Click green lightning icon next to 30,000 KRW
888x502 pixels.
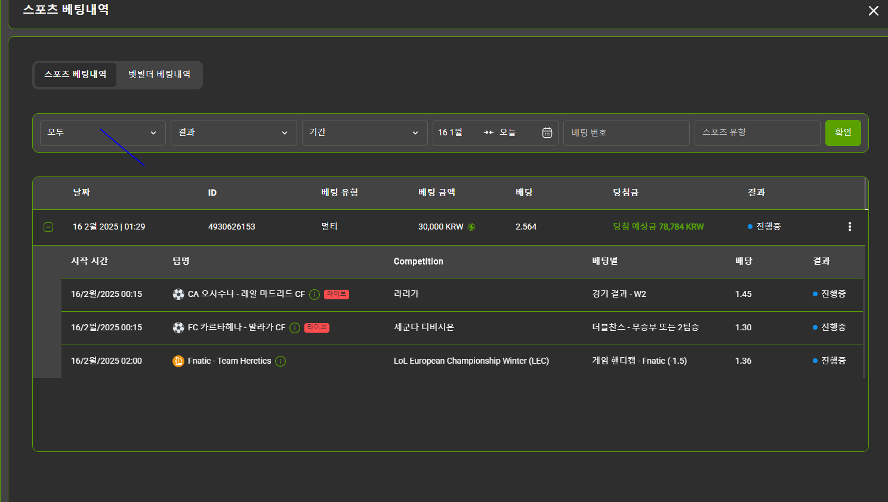tap(471, 227)
